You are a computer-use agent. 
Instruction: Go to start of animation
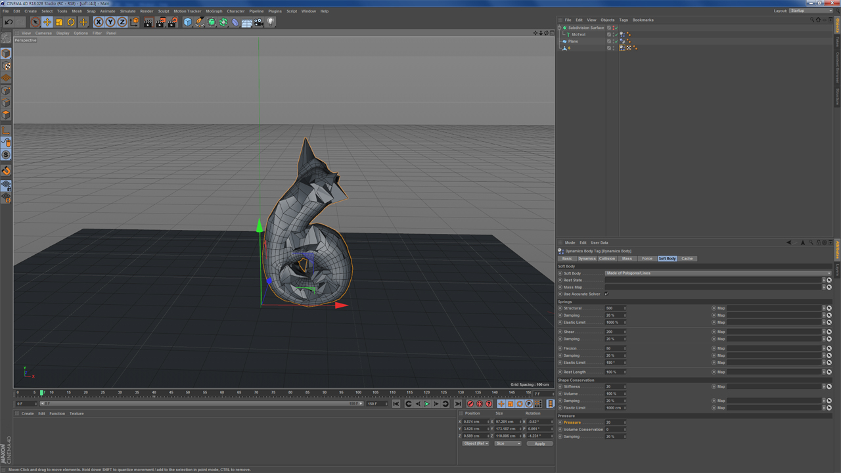click(x=396, y=404)
